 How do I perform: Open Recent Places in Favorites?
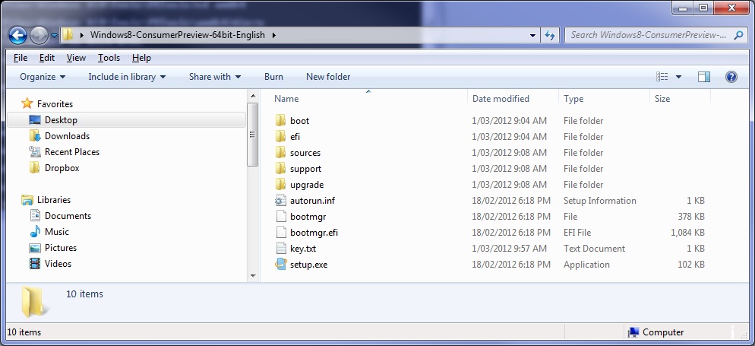click(71, 152)
